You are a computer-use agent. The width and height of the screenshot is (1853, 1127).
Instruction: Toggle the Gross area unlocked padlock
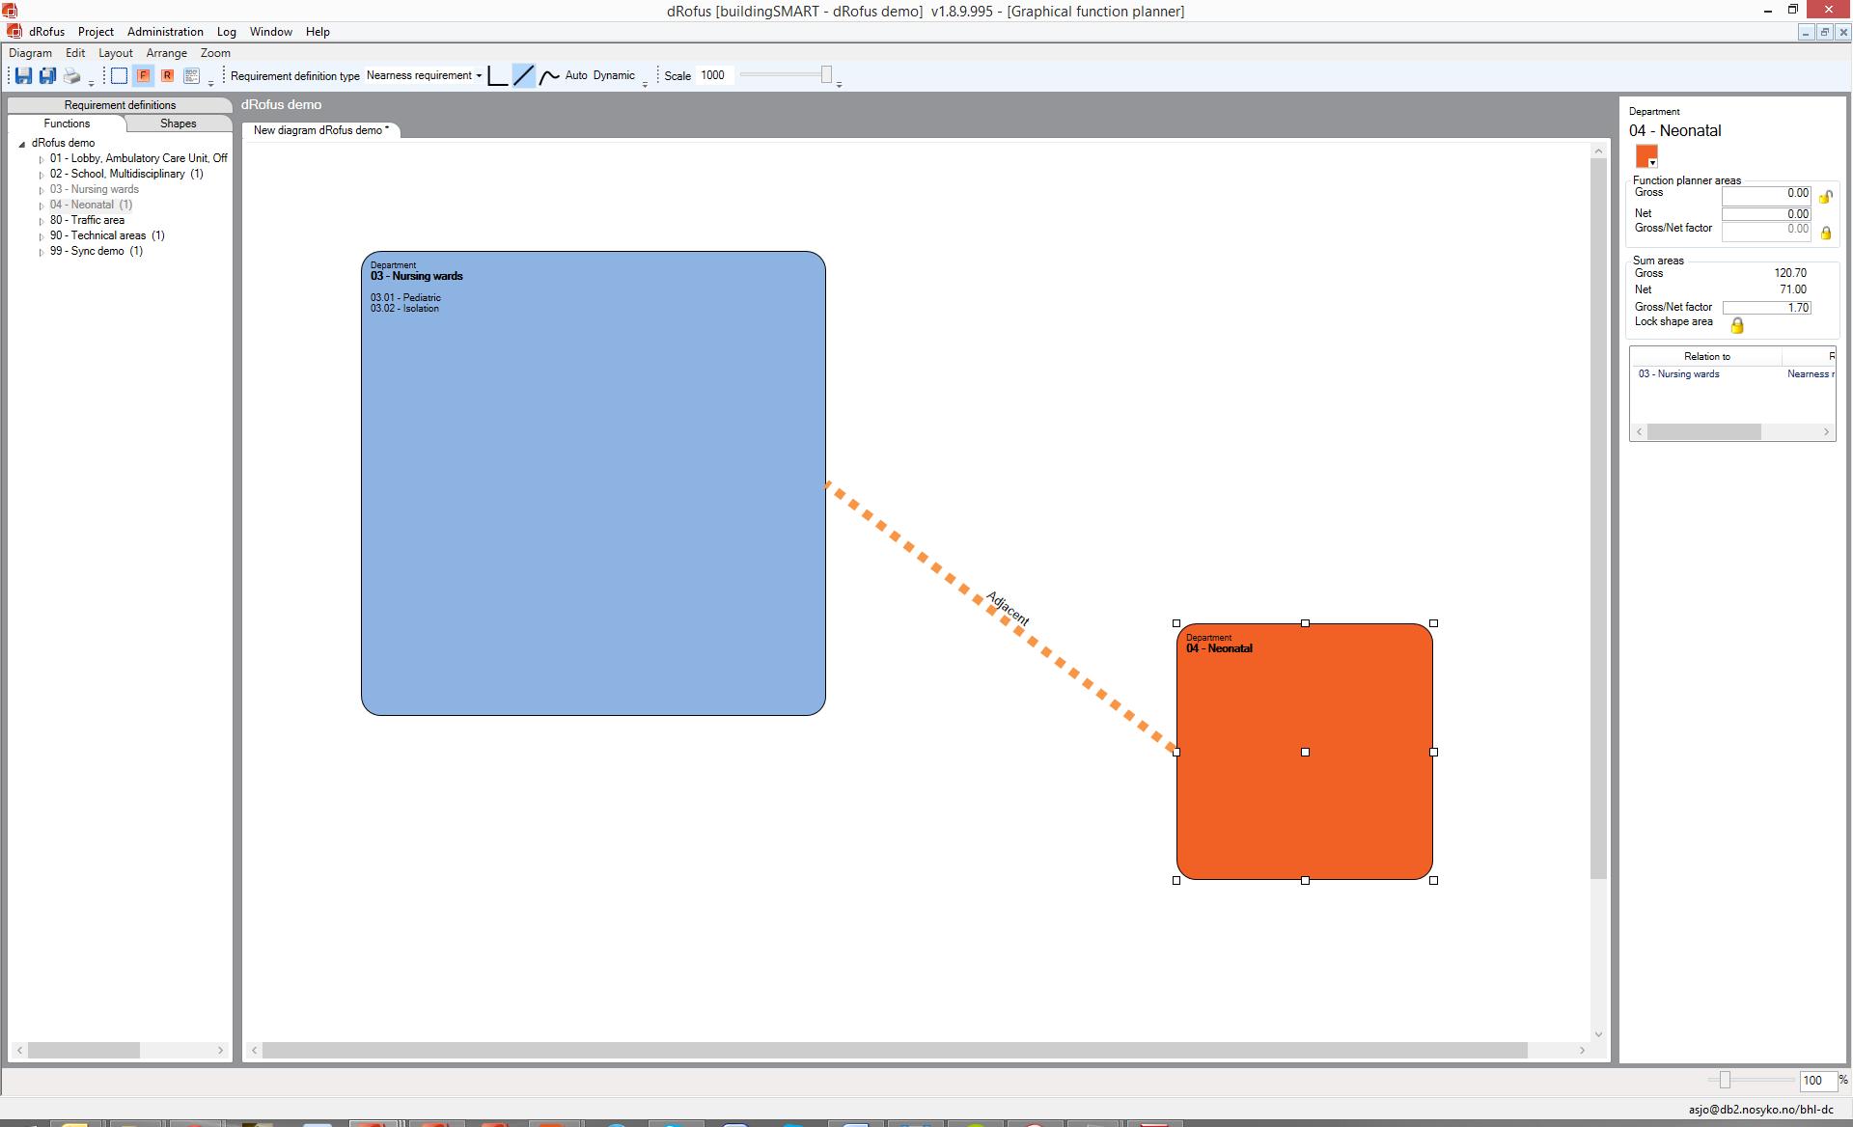(x=1825, y=197)
